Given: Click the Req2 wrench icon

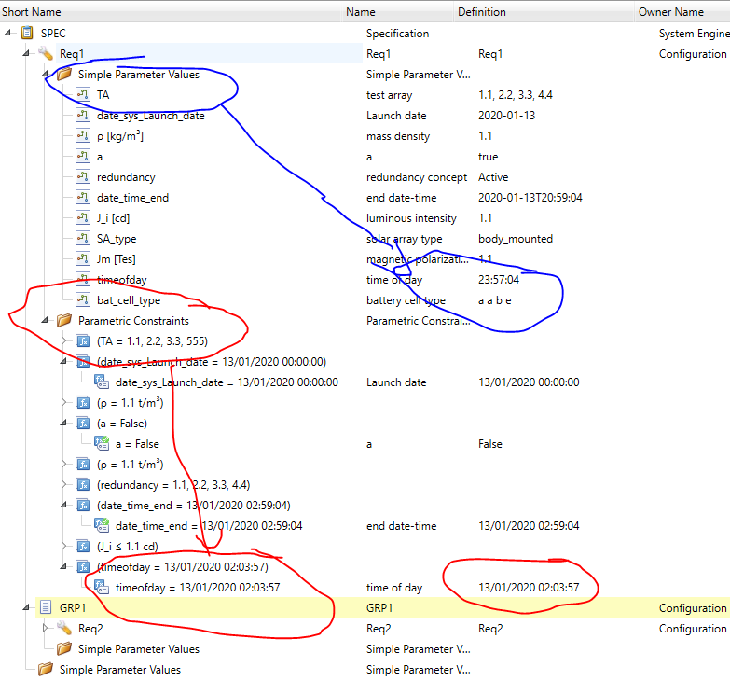Looking at the screenshot, I should tap(64, 628).
